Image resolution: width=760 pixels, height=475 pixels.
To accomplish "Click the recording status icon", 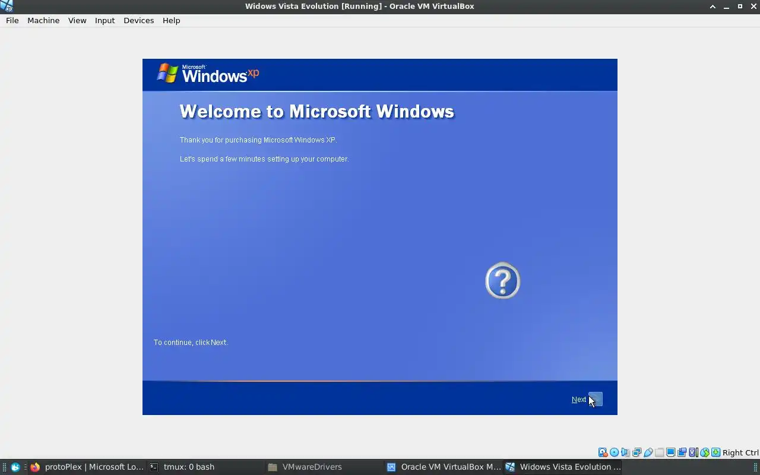I will 682,452.
